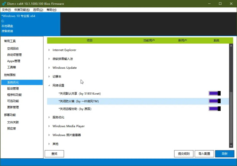The image size is (237, 166).
Task: Open 预应答 in the sidebar
Action: (x=12, y=129)
